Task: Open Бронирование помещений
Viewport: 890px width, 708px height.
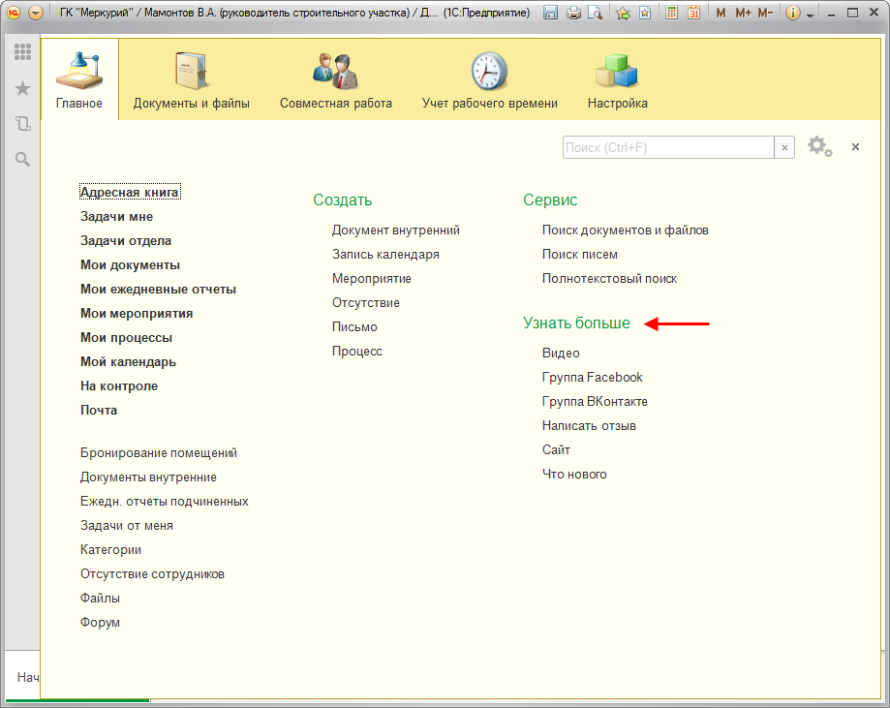Action: pos(159,453)
